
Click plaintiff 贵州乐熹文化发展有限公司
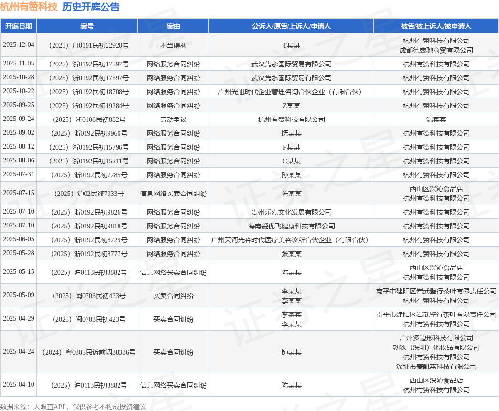click(x=291, y=212)
